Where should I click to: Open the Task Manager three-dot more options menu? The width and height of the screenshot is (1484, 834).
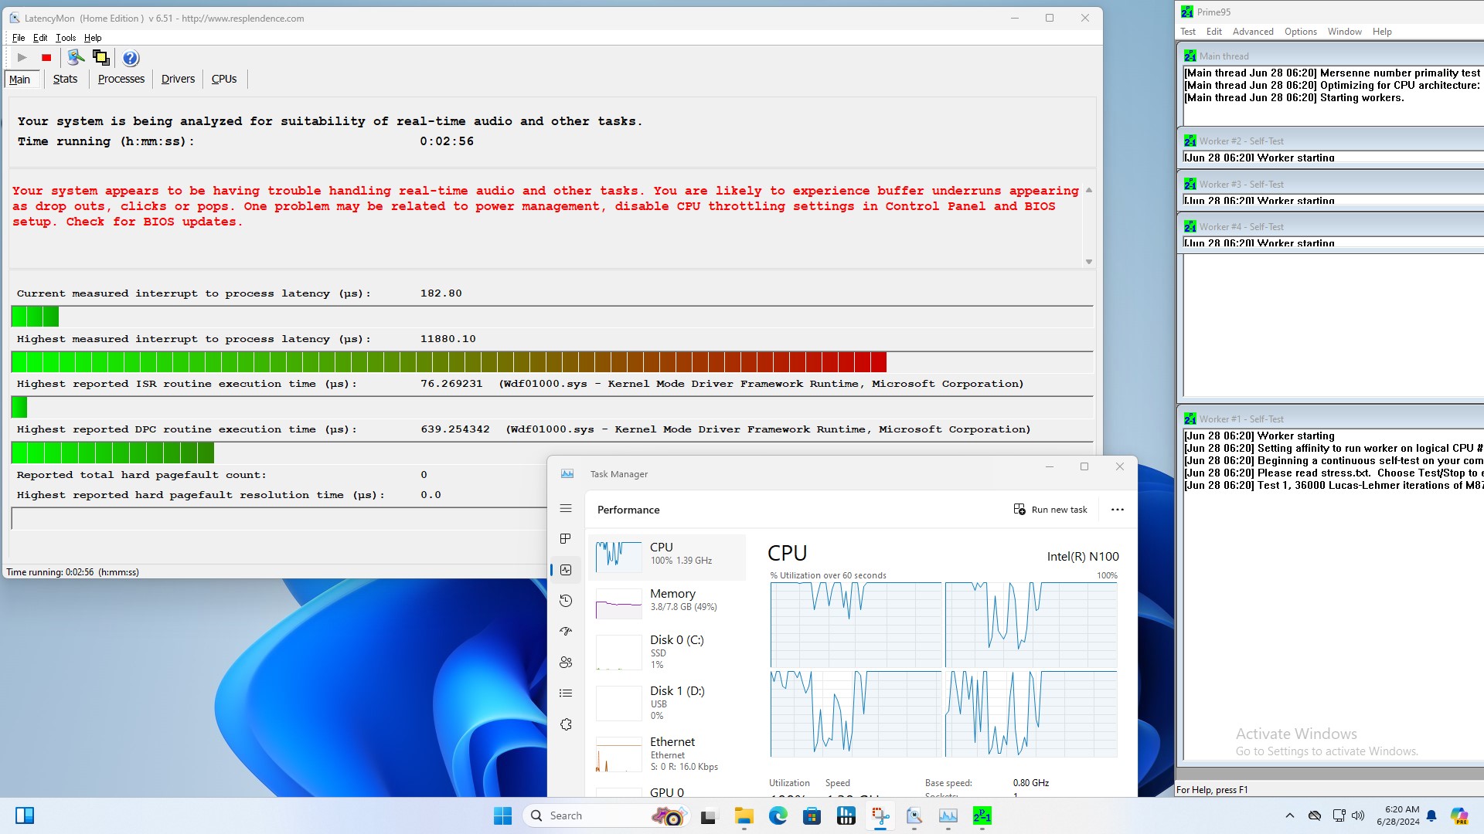[1117, 510]
